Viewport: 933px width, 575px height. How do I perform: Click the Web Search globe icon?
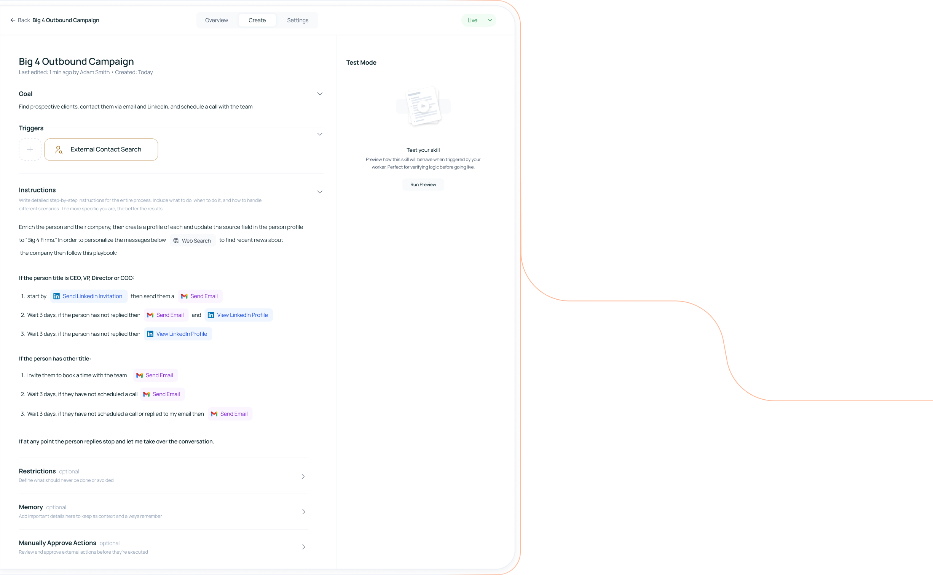[x=176, y=241]
